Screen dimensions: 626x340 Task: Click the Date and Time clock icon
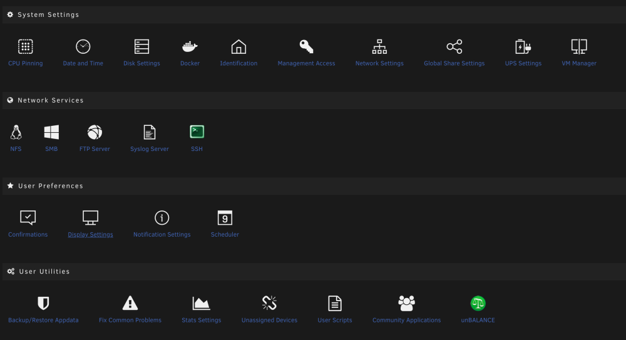(83, 47)
